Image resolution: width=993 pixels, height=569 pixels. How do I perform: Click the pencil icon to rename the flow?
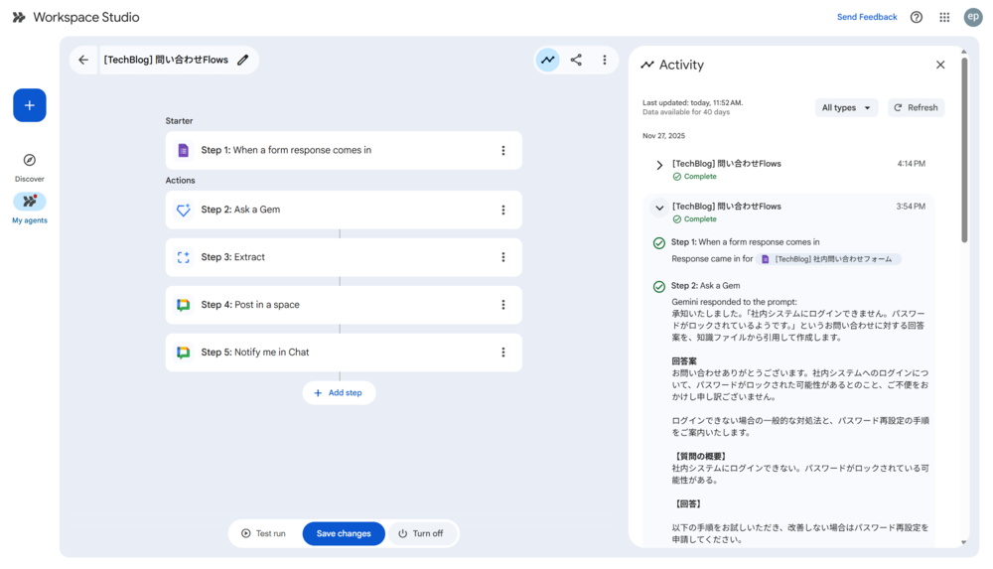pos(243,61)
